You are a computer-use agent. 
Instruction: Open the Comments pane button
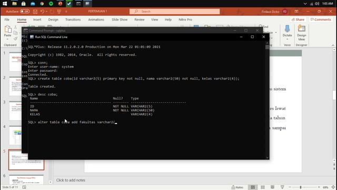(321, 20)
